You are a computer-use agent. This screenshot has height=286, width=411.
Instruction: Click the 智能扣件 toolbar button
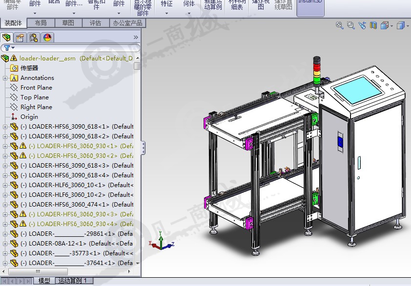coord(96,5)
